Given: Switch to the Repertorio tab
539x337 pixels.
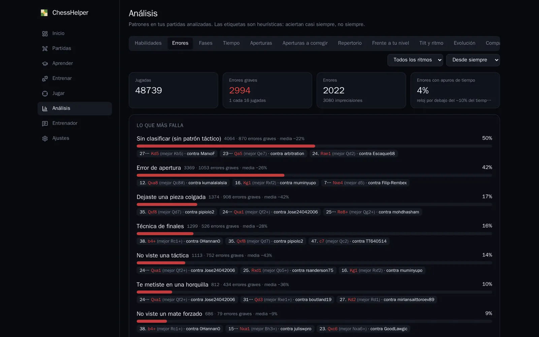Looking at the screenshot, I should (350, 43).
